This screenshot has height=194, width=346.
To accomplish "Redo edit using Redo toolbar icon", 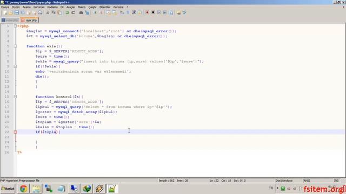I will click(74, 13).
